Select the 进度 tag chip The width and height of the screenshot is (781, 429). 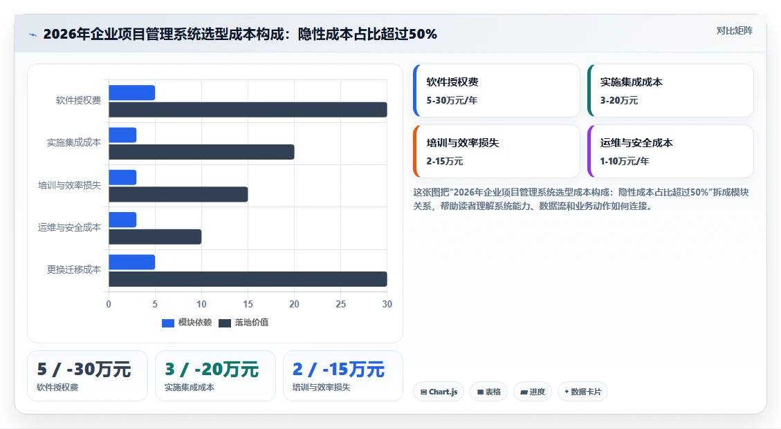[533, 392]
